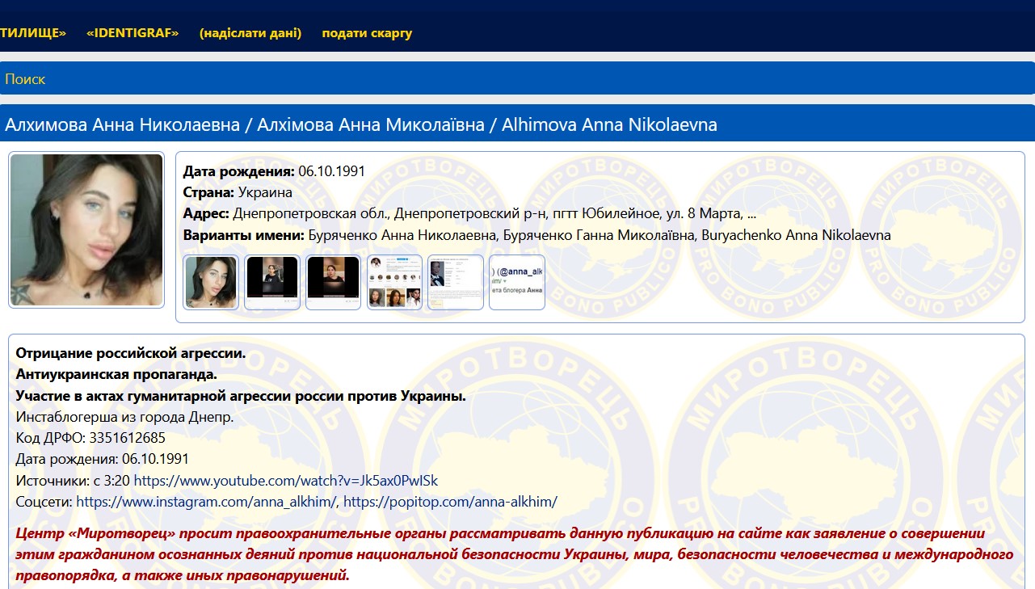Click the 'Инстаблогерша из города Днепр.' line
This screenshot has width=1035, height=589.
tap(124, 417)
